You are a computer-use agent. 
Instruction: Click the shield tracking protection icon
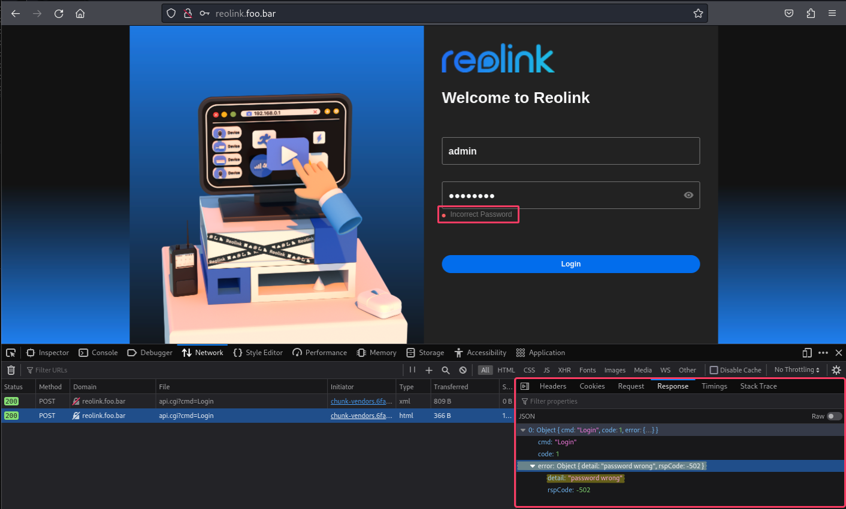pyautogui.click(x=171, y=13)
